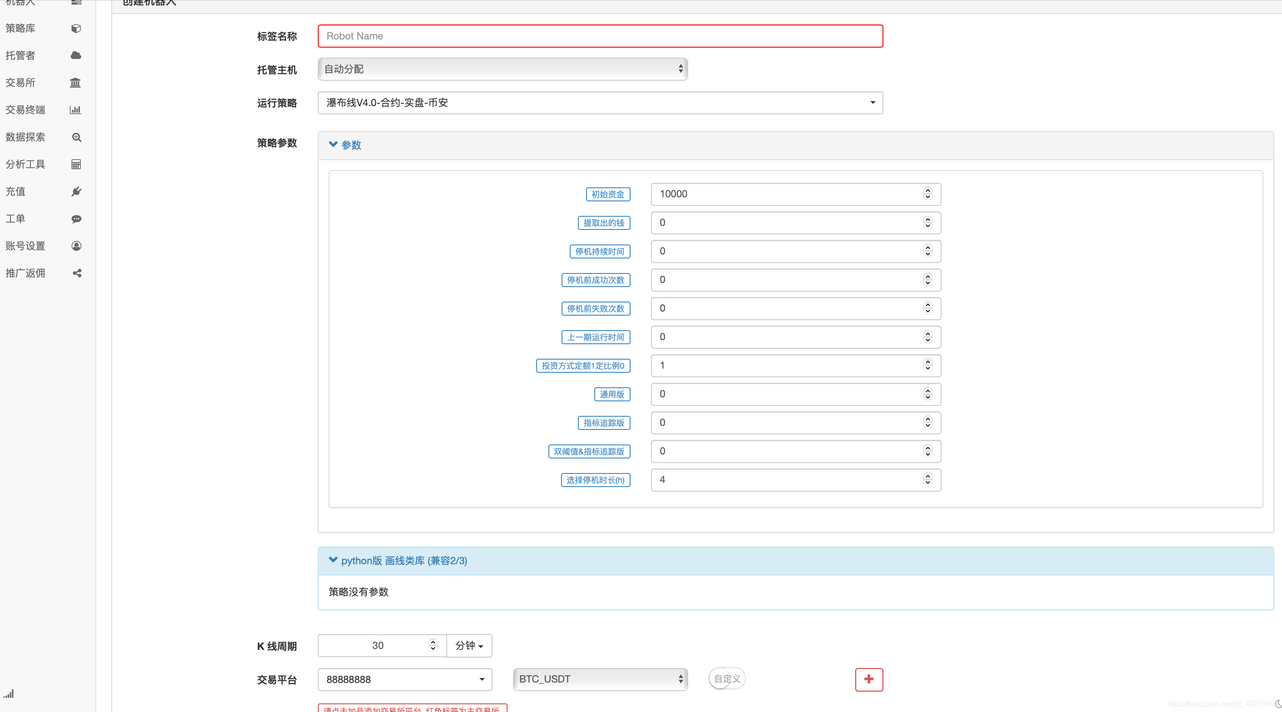
Task: Open 工单 sidebar entry
Action: pos(15,219)
